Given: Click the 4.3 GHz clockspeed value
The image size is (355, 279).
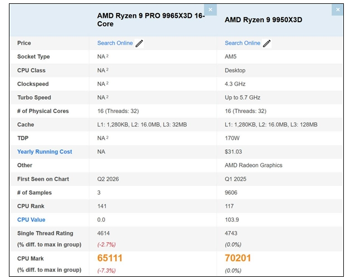Looking at the screenshot, I should tap(235, 84).
